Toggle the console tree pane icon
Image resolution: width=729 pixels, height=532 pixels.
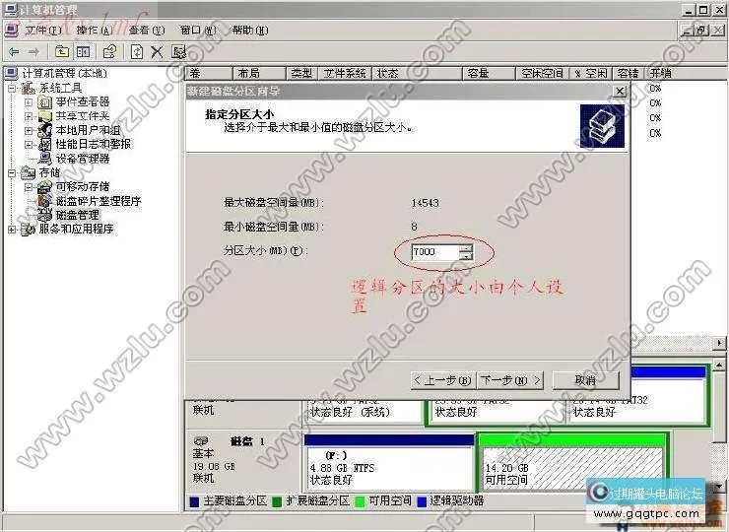point(83,51)
